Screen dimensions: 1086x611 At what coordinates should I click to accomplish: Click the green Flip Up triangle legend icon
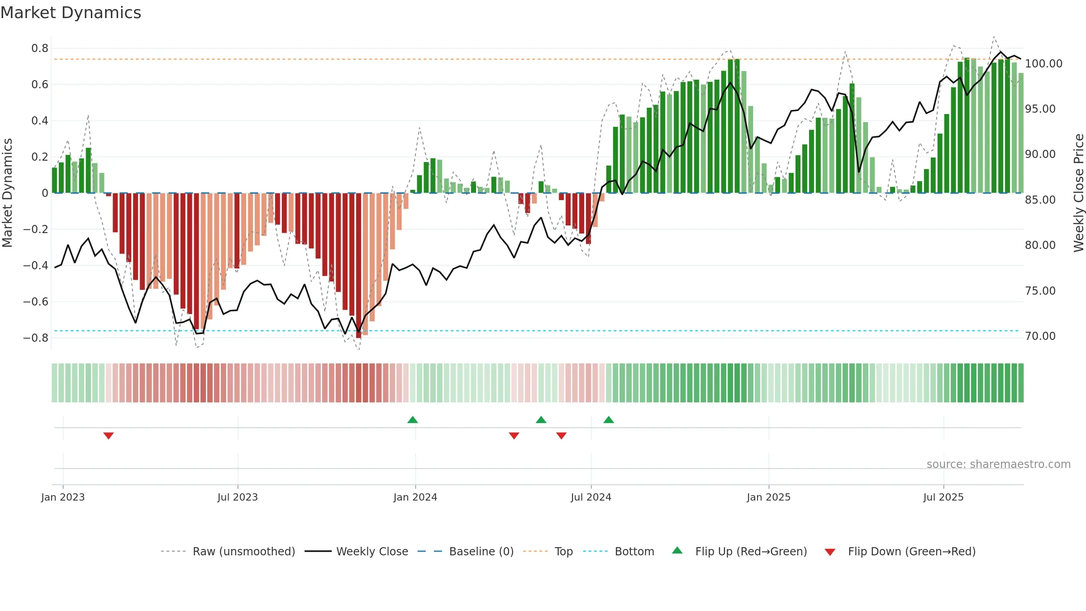pos(677,550)
